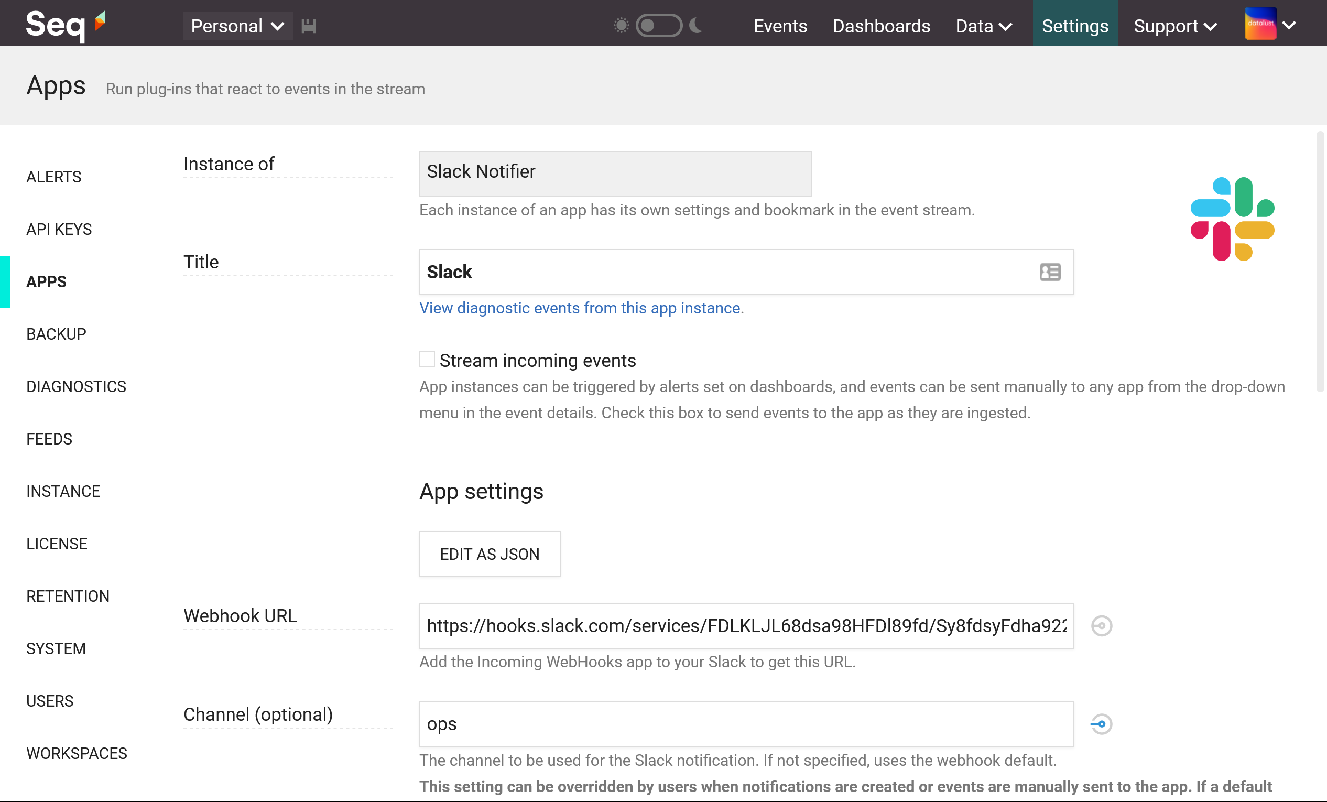Click the Slack logo image
The width and height of the screenshot is (1327, 802).
(1232, 219)
